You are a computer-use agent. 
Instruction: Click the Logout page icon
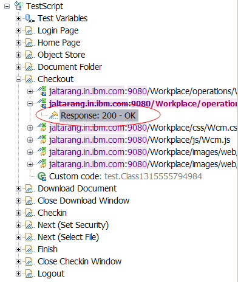click(x=30, y=273)
